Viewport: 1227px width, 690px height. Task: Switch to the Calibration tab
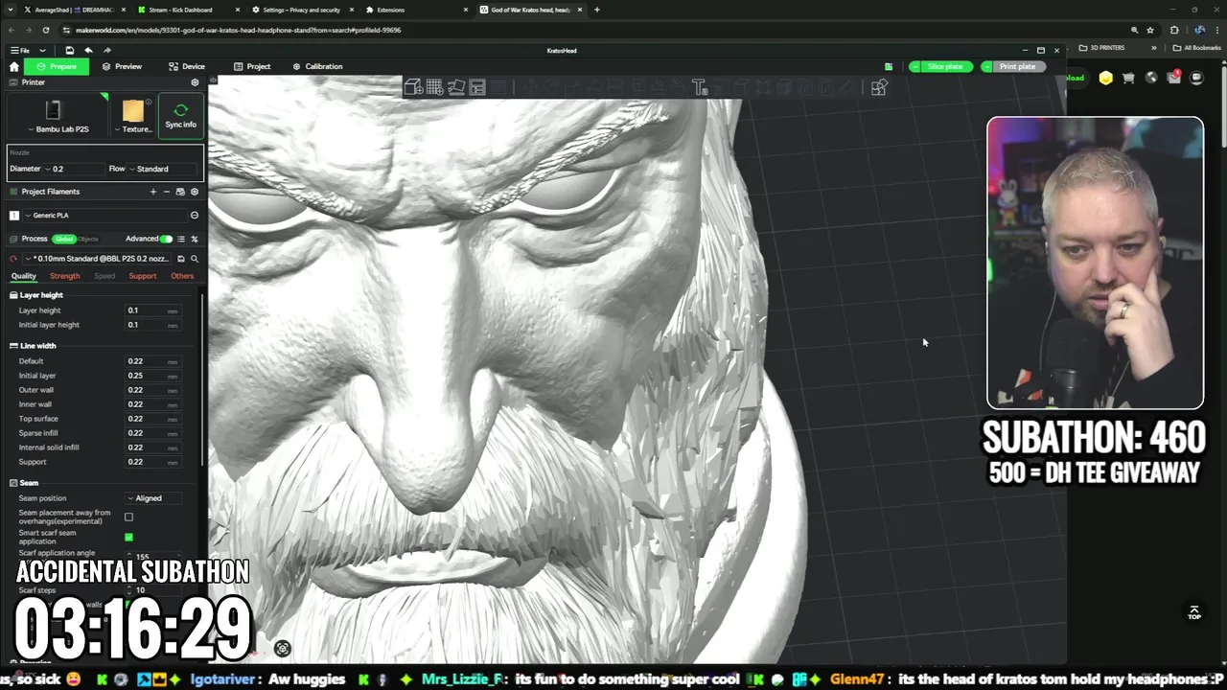click(x=317, y=66)
